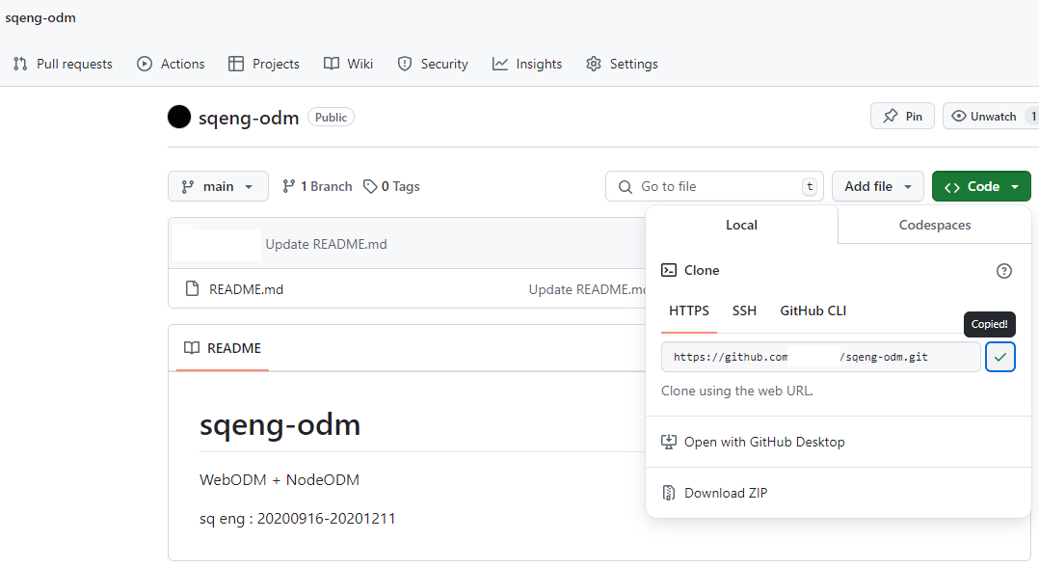Open the Security tab
The image size is (1039, 567).
coord(433,64)
